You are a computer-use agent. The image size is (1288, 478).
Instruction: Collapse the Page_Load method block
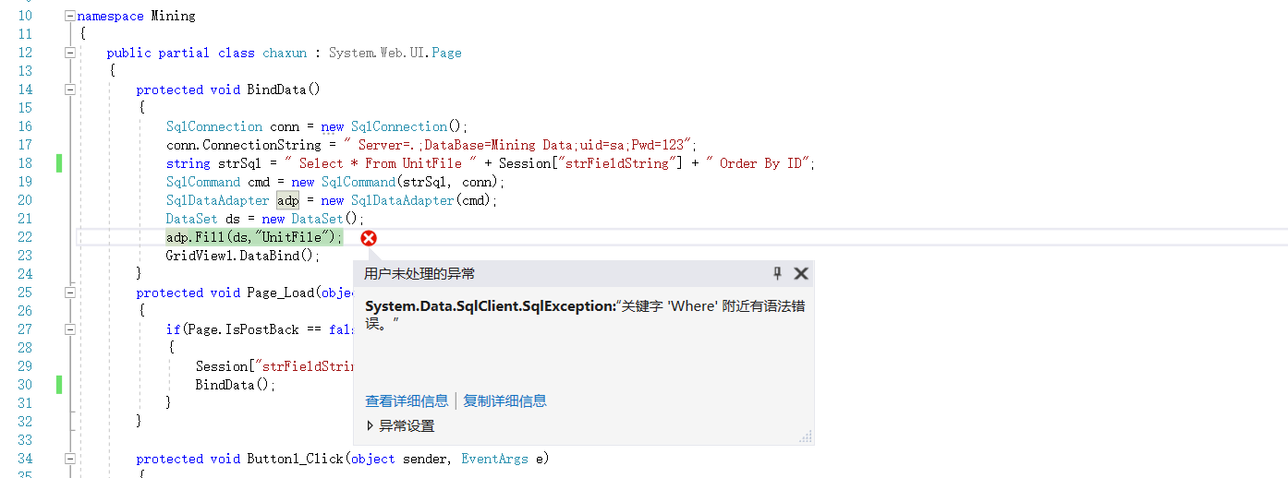(x=70, y=293)
